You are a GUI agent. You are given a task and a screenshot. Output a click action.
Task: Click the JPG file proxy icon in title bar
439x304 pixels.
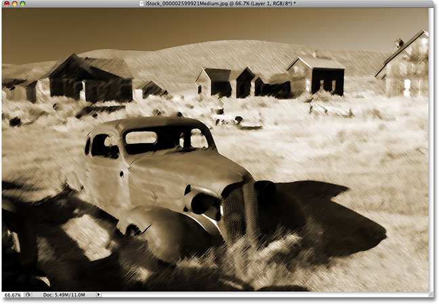tap(142, 3)
